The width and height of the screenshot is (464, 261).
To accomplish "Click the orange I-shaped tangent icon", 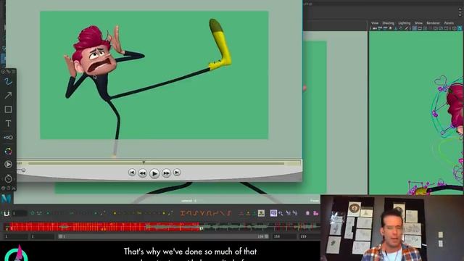I will [183, 213].
